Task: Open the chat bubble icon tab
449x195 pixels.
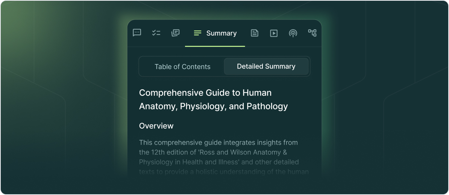Action: 137,33
